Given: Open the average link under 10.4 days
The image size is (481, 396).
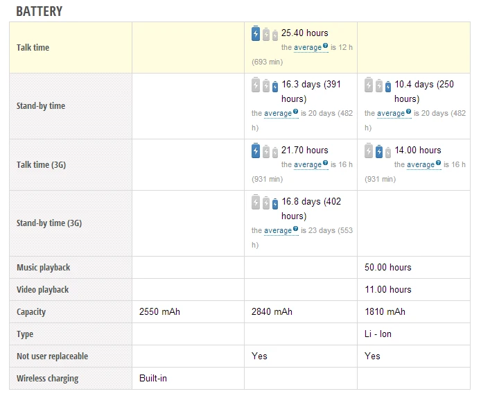Looking at the screenshot, I should coord(390,113).
